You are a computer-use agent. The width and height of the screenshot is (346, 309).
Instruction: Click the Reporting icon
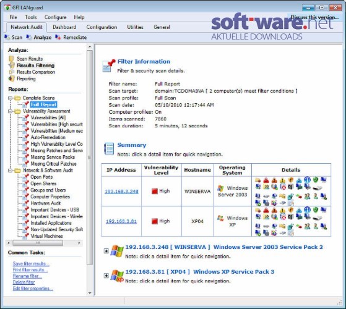(12, 78)
